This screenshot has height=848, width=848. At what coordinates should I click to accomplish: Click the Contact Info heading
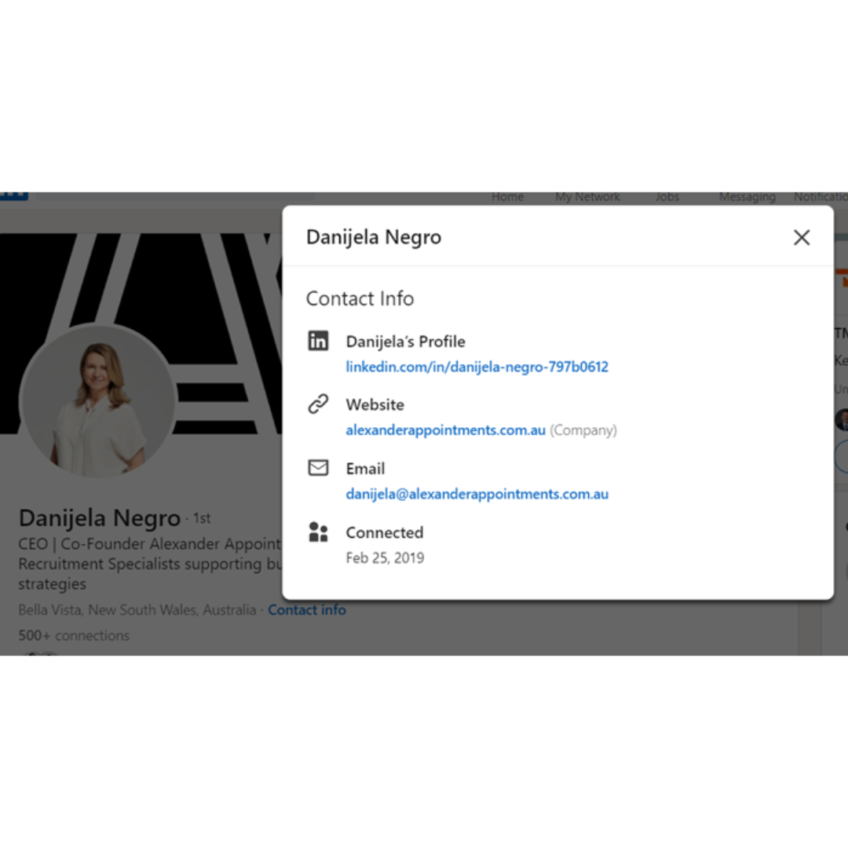[360, 298]
